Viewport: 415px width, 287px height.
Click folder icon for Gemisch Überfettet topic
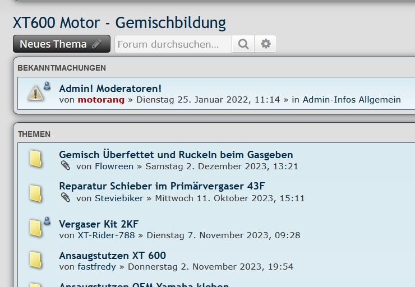tap(36, 159)
